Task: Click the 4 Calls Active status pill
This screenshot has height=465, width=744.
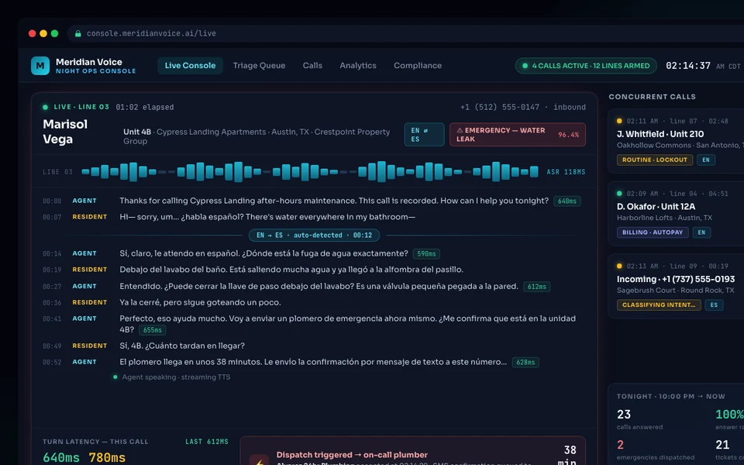Action: 586,65
